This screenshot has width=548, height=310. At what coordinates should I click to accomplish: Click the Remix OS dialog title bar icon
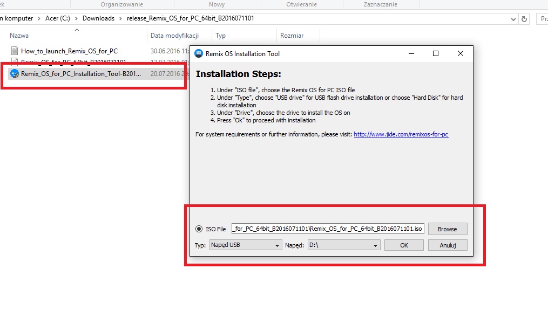(x=198, y=54)
